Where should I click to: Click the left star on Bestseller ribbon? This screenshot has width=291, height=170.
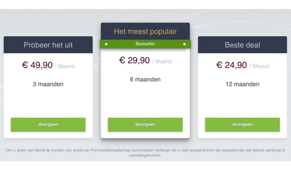(106, 44)
